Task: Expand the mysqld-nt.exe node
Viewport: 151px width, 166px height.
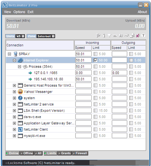Action: [14, 136]
